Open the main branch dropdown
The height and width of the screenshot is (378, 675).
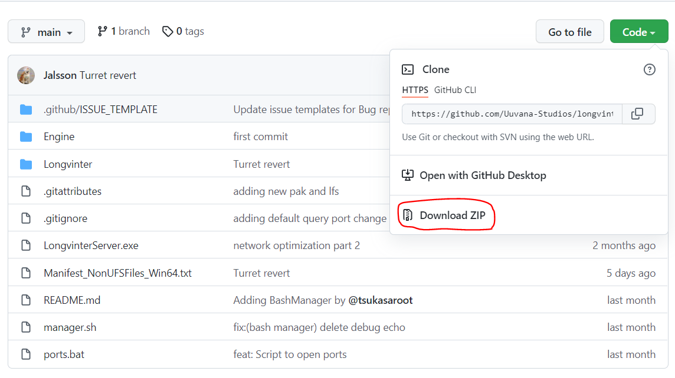[x=46, y=31]
